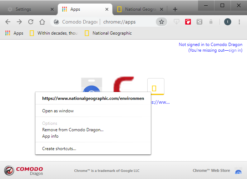Image resolution: width=247 pixels, height=179 pixels.
Task: Switch to the National Geographic tab
Action: (139, 9)
